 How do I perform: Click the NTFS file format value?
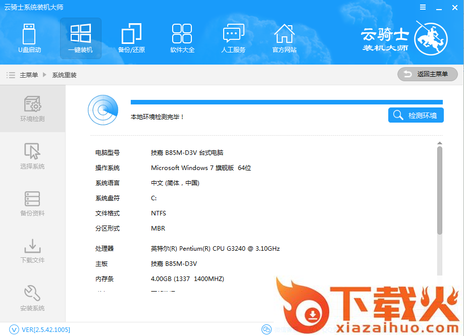[159, 213]
